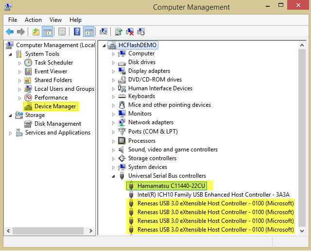Screen dimensions: 311x251
Task: Select Disk Management in left tree
Action: click(x=57, y=124)
